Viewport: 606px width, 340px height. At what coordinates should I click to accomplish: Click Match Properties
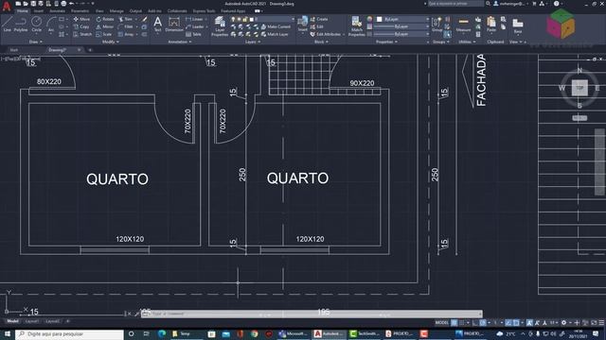coord(356,26)
